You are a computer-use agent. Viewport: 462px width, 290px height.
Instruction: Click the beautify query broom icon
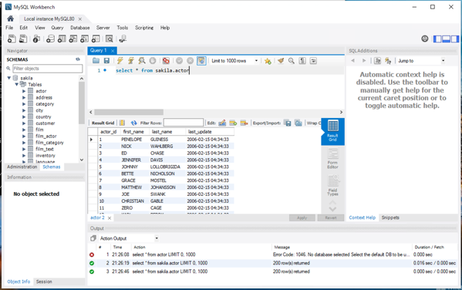(281, 61)
